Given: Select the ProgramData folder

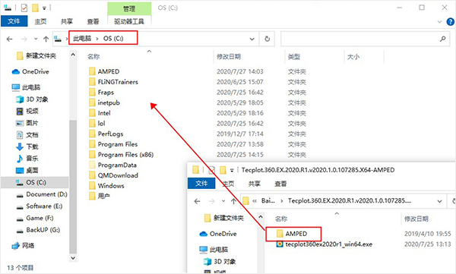Looking at the screenshot, I should [x=112, y=165].
